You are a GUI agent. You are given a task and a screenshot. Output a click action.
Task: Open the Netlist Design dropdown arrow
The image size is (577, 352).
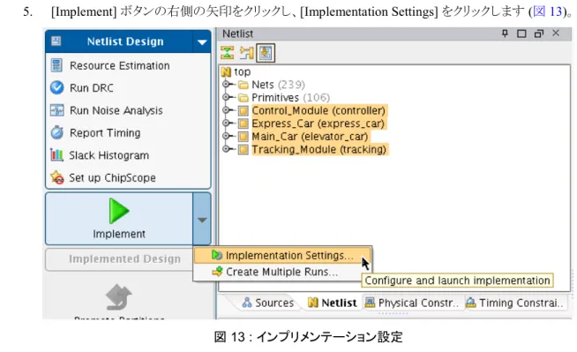pos(202,42)
